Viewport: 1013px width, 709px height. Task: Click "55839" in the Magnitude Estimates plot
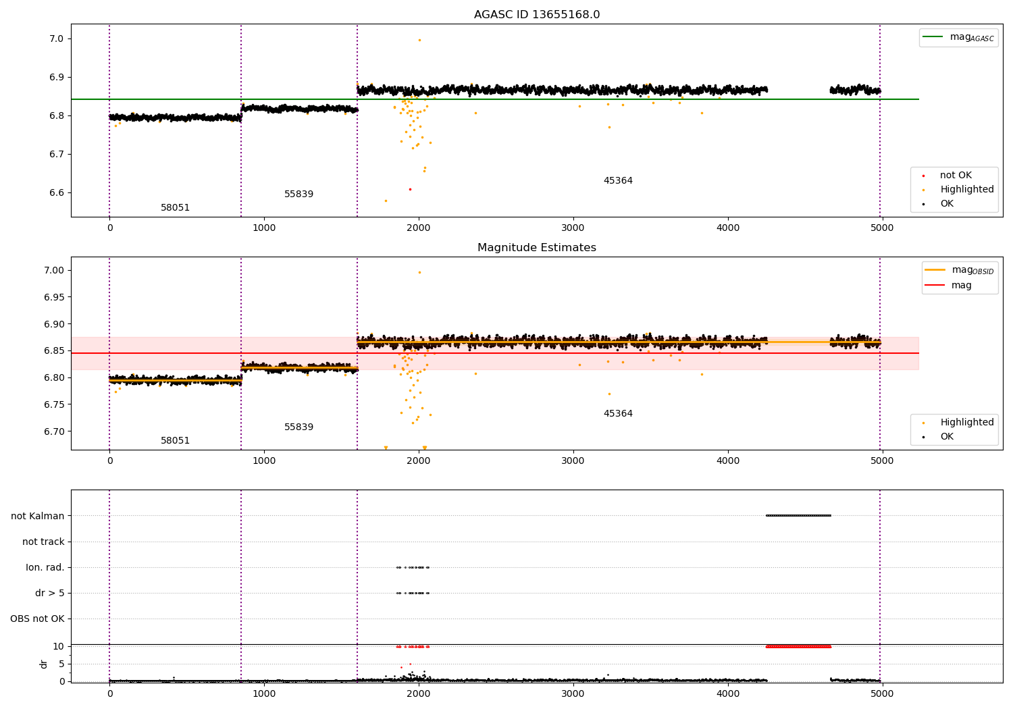pos(298,427)
